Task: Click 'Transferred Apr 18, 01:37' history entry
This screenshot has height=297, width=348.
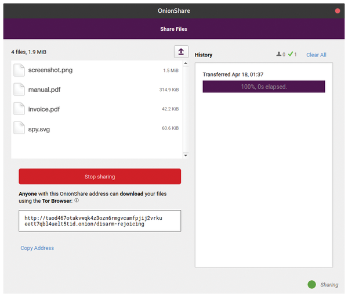Action: [233, 74]
